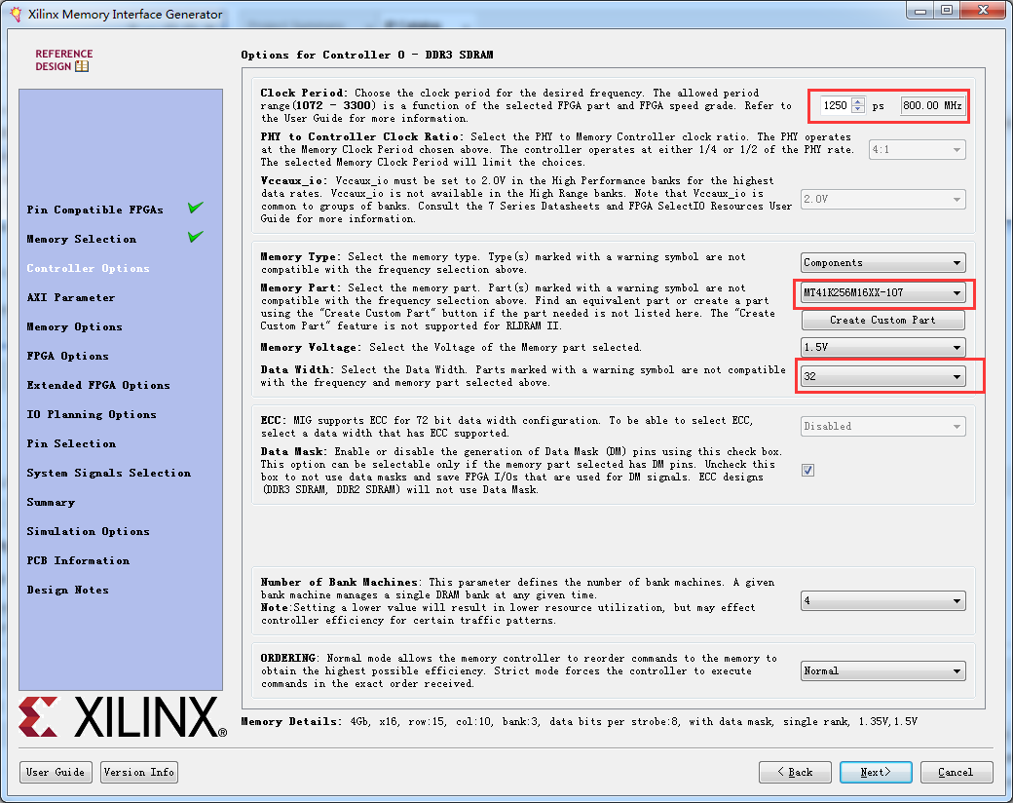The width and height of the screenshot is (1013, 803).
Task: Select Memory Selection step
Action: 82,239
